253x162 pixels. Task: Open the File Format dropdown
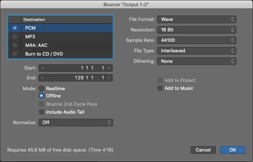tap(196, 19)
